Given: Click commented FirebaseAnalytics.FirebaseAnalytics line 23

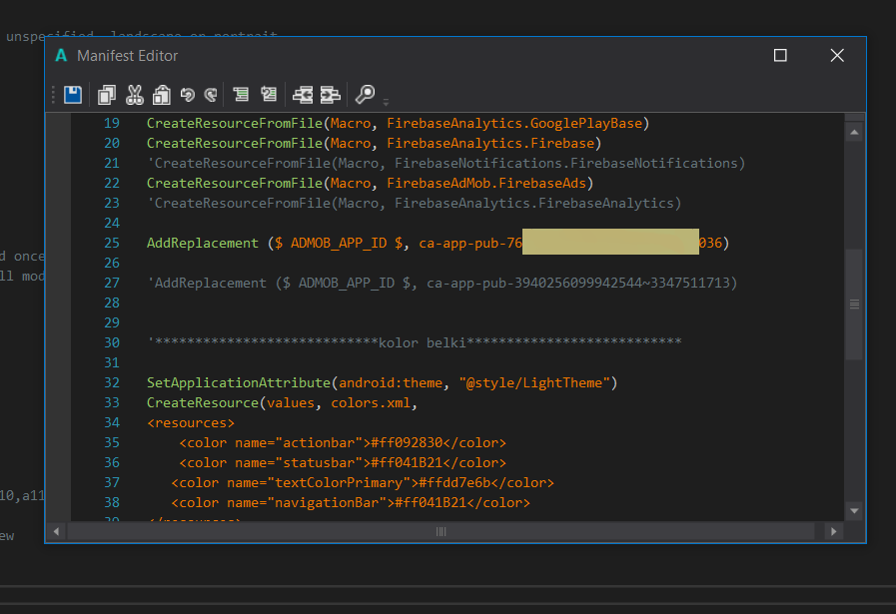Looking at the screenshot, I should (415, 204).
